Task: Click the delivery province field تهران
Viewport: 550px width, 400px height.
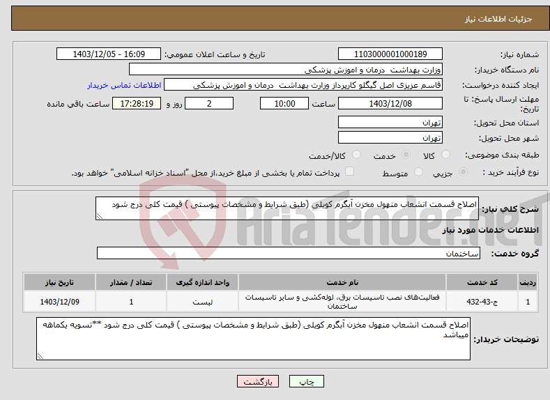Action: (390, 123)
